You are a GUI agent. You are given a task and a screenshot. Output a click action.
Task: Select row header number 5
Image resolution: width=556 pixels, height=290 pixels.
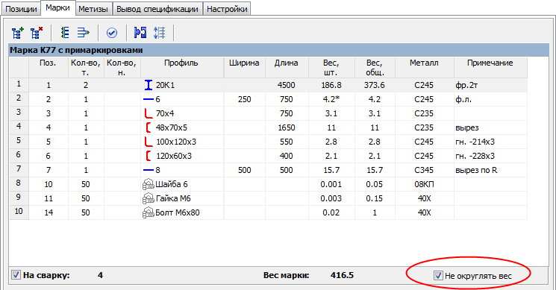point(19,142)
